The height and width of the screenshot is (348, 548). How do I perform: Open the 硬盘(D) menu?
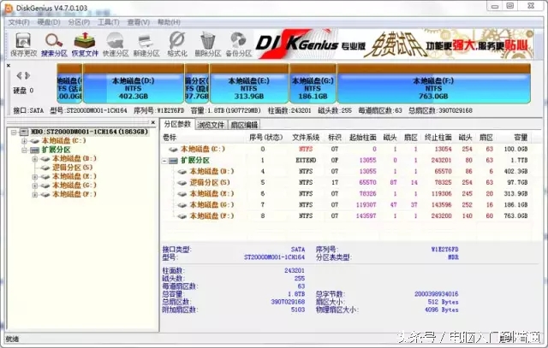tap(49, 22)
